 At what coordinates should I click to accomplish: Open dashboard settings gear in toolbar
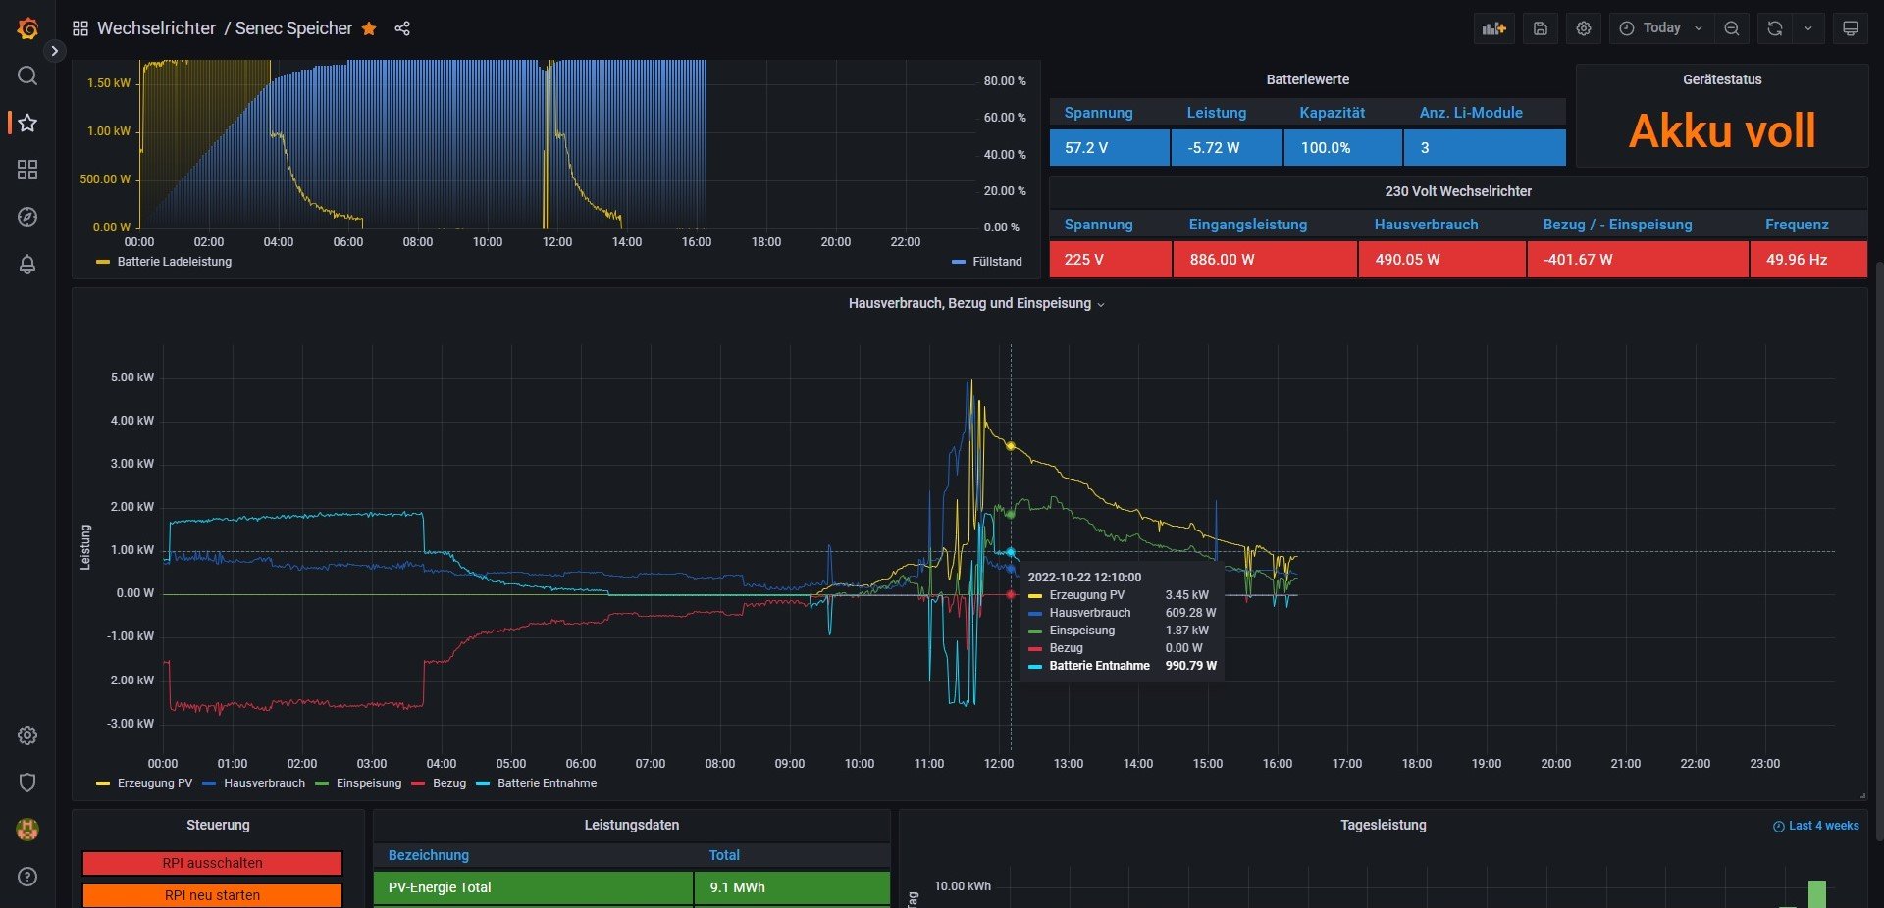pyautogui.click(x=1584, y=28)
